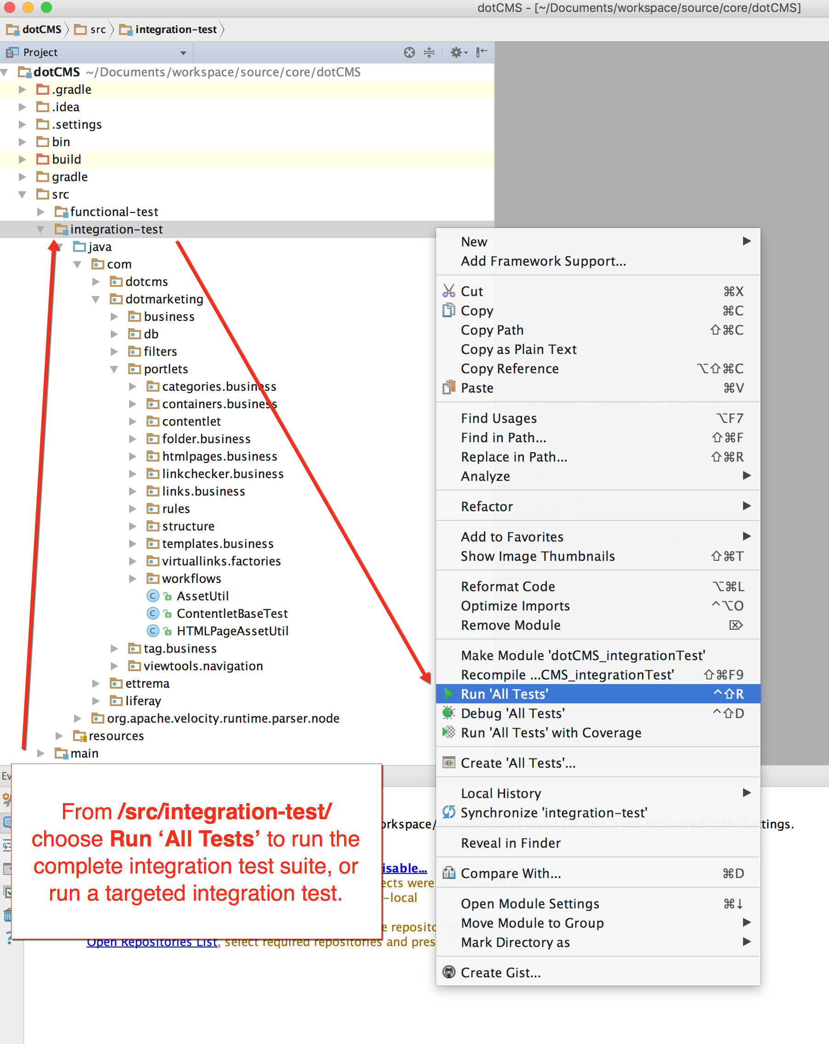Viewport: 829px width, 1044px height.
Task: Collapse the dotmarketing package
Action: coord(96,299)
